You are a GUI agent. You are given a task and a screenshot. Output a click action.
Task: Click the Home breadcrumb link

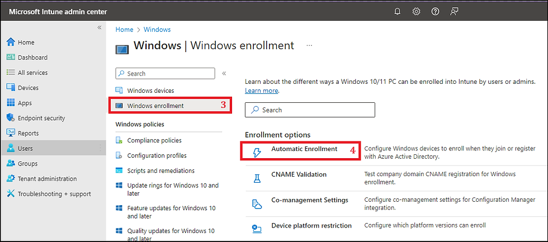point(124,30)
